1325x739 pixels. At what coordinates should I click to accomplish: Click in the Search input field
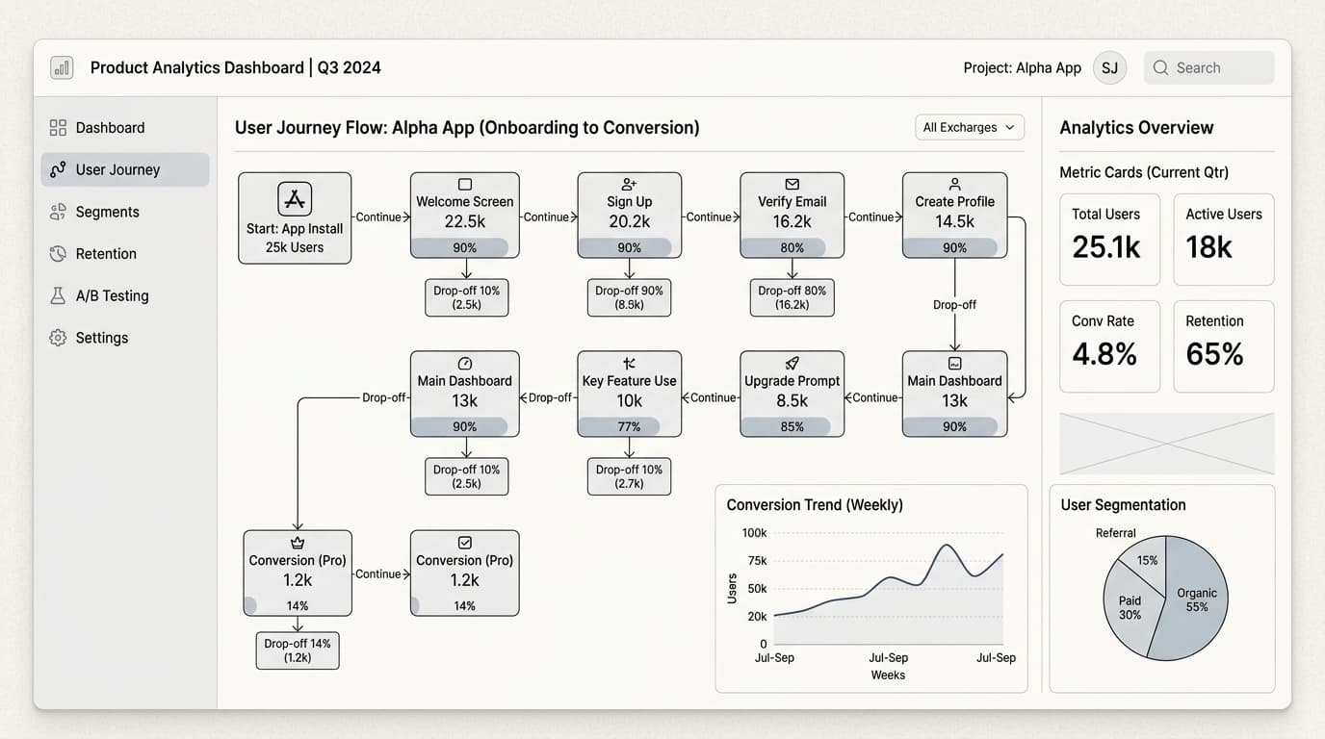[x=1208, y=67]
